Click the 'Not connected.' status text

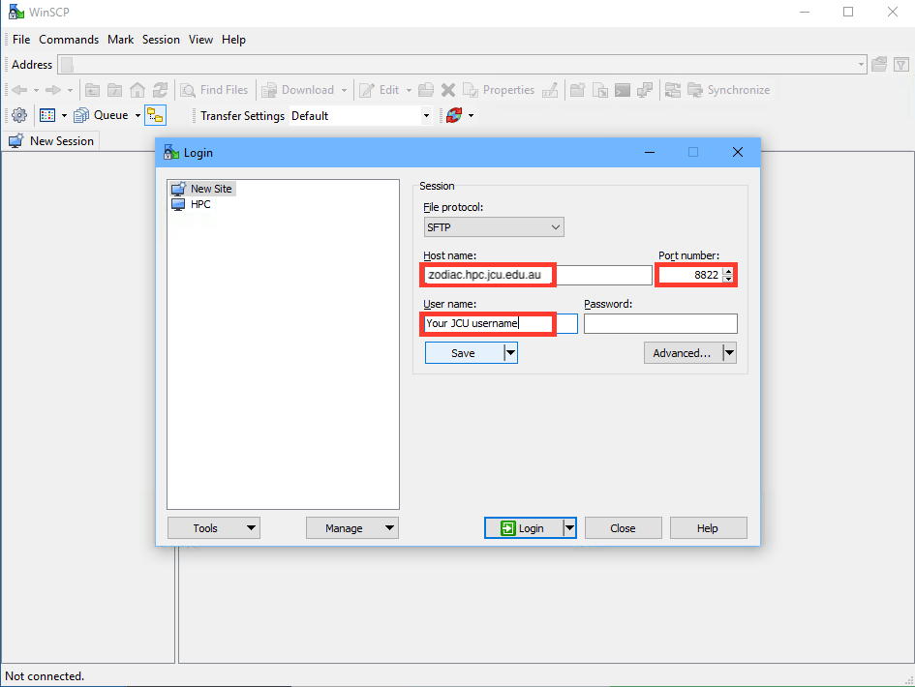(45, 676)
